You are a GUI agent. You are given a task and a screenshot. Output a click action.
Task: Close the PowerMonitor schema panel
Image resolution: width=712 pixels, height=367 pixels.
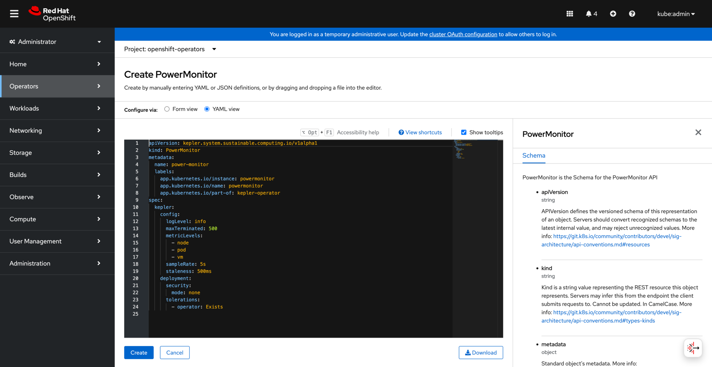tap(698, 132)
